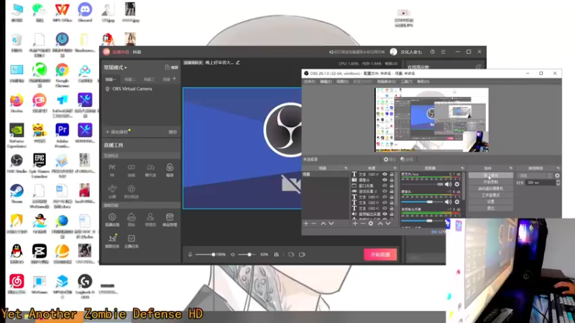
Task: Open transition properties gear in OBS
Action: [x=558, y=176]
